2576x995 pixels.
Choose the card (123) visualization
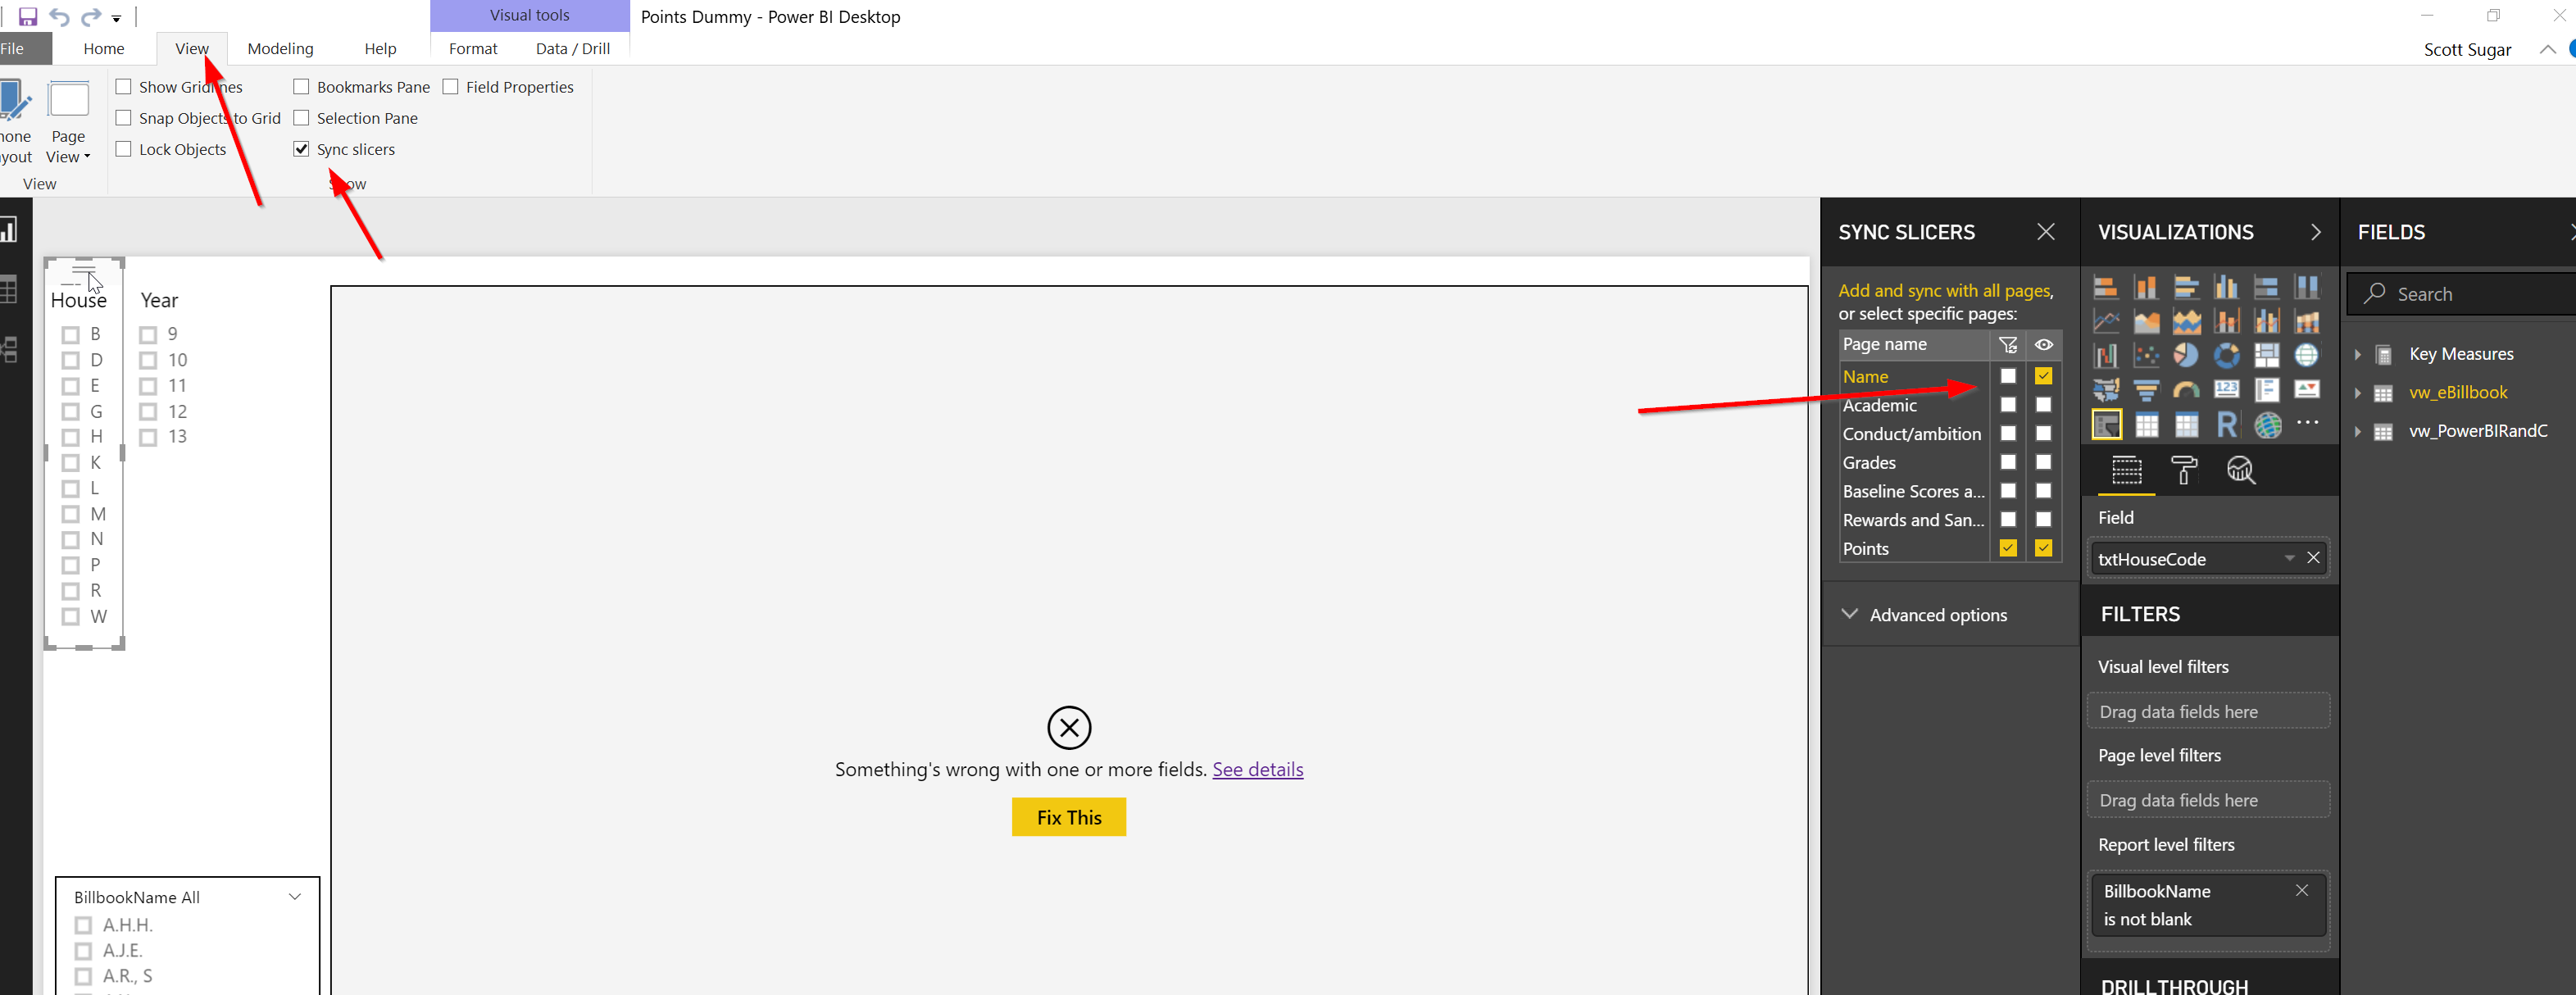point(2226,390)
